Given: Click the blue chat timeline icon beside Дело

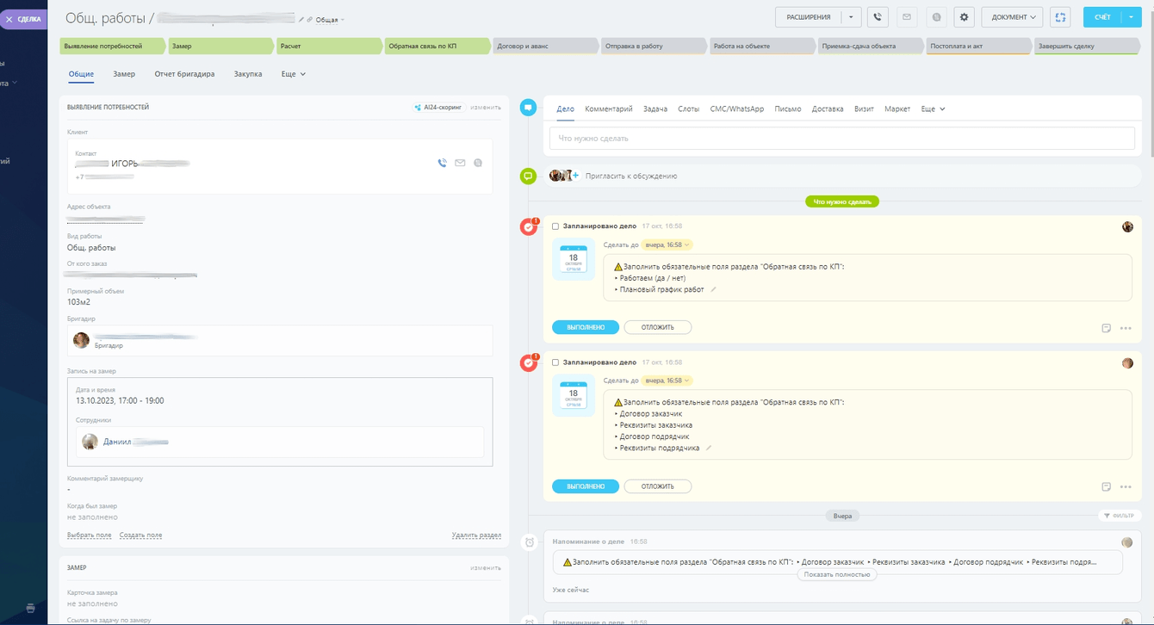Looking at the screenshot, I should (529, 108).
